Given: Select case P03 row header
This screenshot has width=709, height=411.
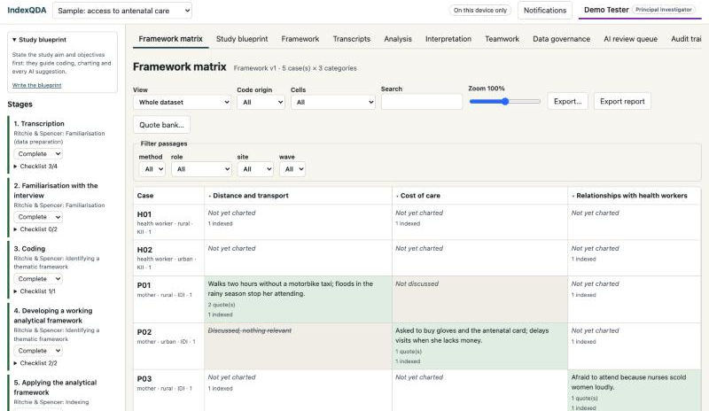Looking at the screenshot, I should click(x=168, y=391).
